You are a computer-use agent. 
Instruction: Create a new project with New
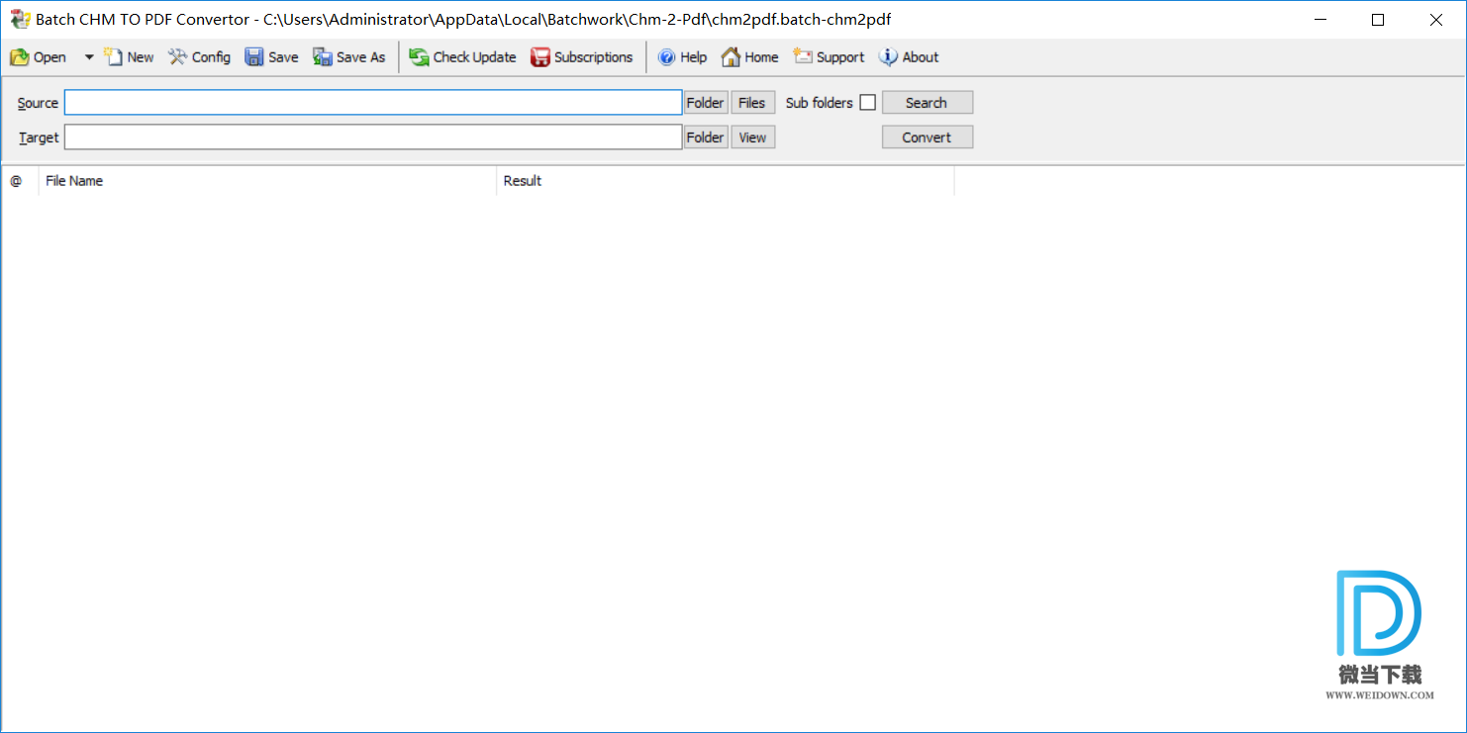click(x=129, y=57)
